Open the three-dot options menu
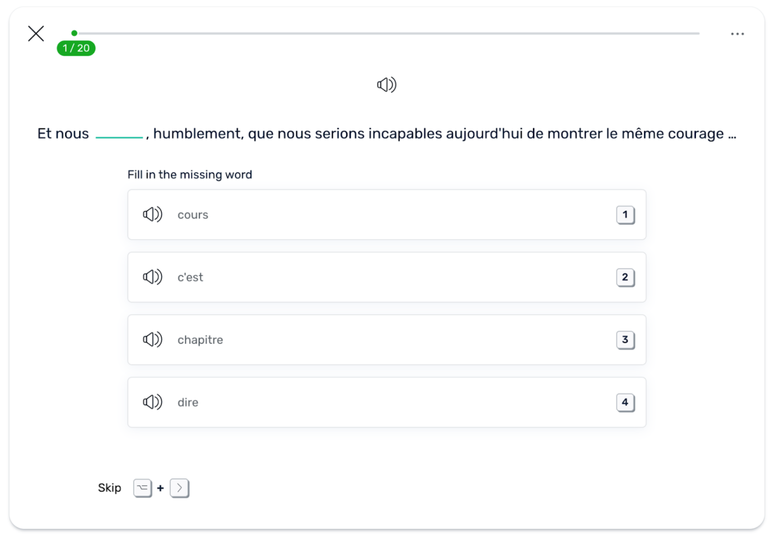This screenshot has width=775, height=537. 737,34
